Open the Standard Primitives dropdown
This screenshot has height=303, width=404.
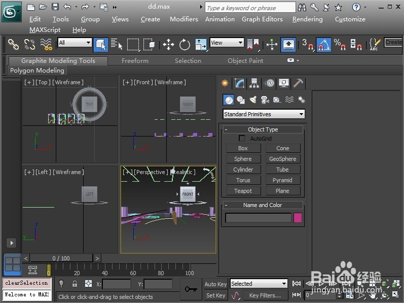pyautogui.click(x=264, y=114)
